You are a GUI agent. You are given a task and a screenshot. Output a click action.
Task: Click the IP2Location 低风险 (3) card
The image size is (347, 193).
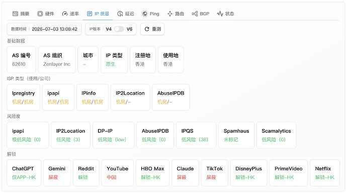click(70, 135)
